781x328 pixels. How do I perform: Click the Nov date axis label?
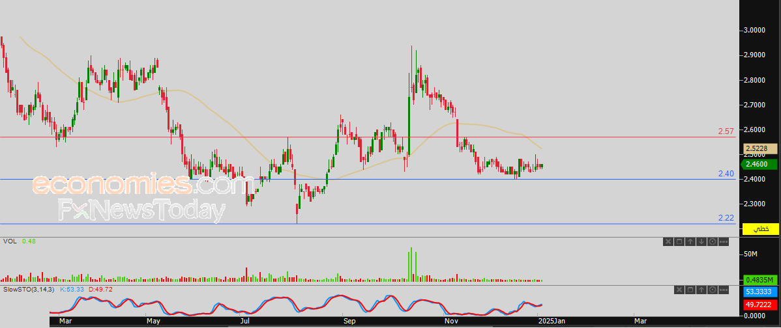(451, 322)
